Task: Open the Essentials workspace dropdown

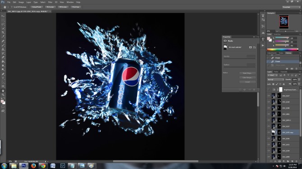Action: [291, 7]
